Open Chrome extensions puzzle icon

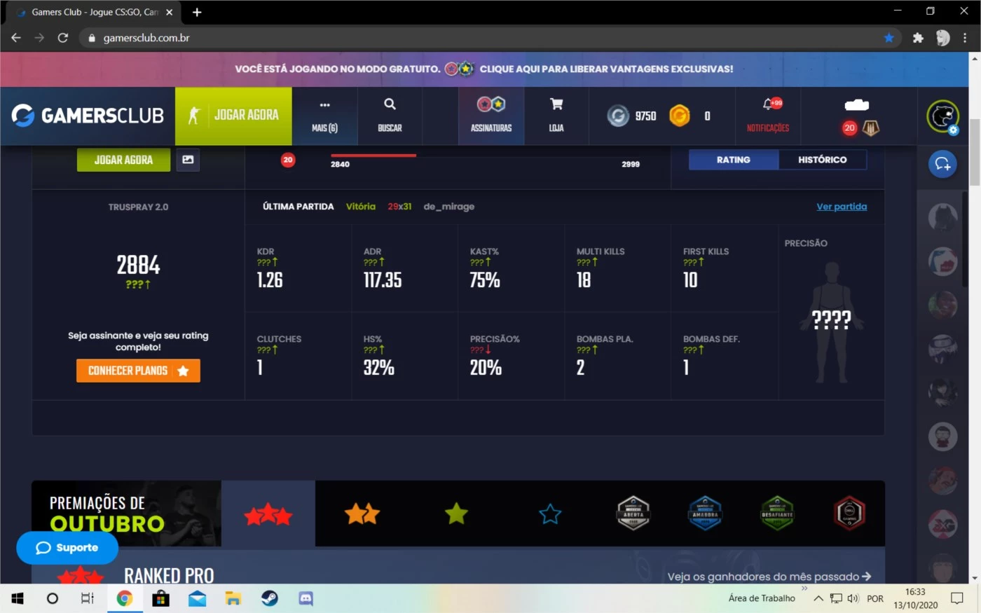[918, 38]
